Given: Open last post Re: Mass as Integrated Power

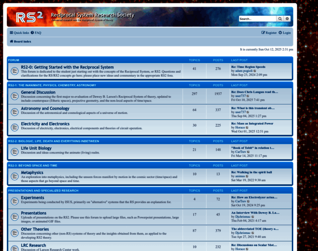Looking at the screenshot, I should point(252,123).
